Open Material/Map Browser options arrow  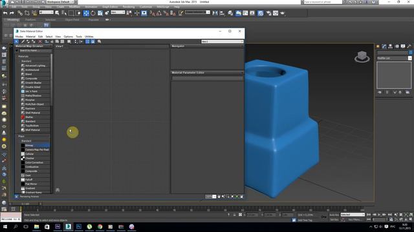[x=17, y=50]
